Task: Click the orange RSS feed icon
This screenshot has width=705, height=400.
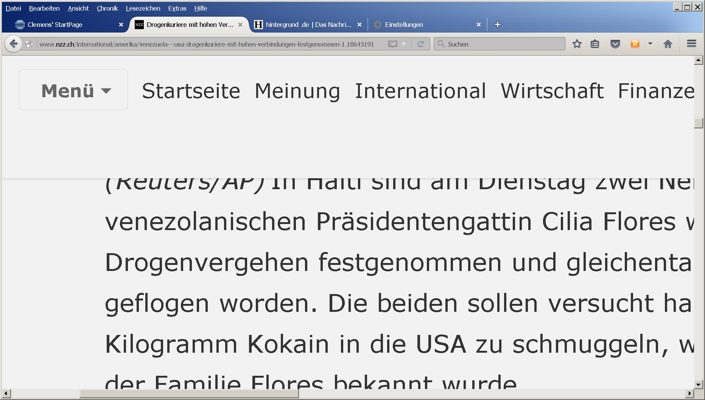Action: [x=635, y=44]
